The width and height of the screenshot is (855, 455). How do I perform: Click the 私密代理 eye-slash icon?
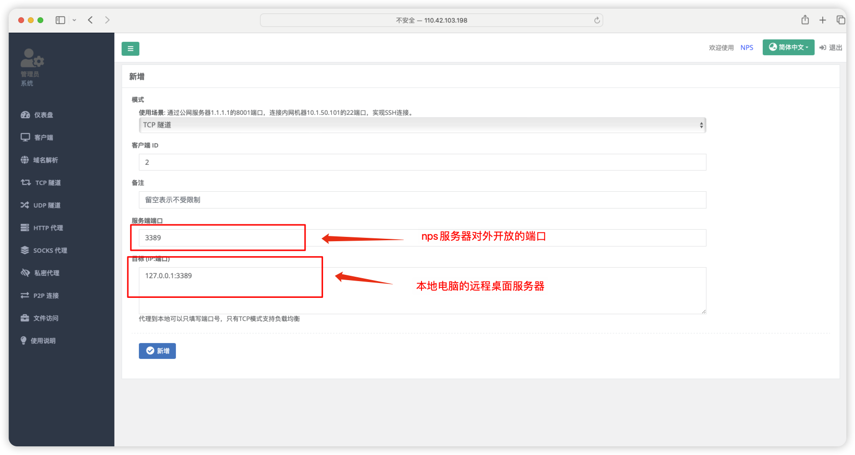click(x=25, y=273)
